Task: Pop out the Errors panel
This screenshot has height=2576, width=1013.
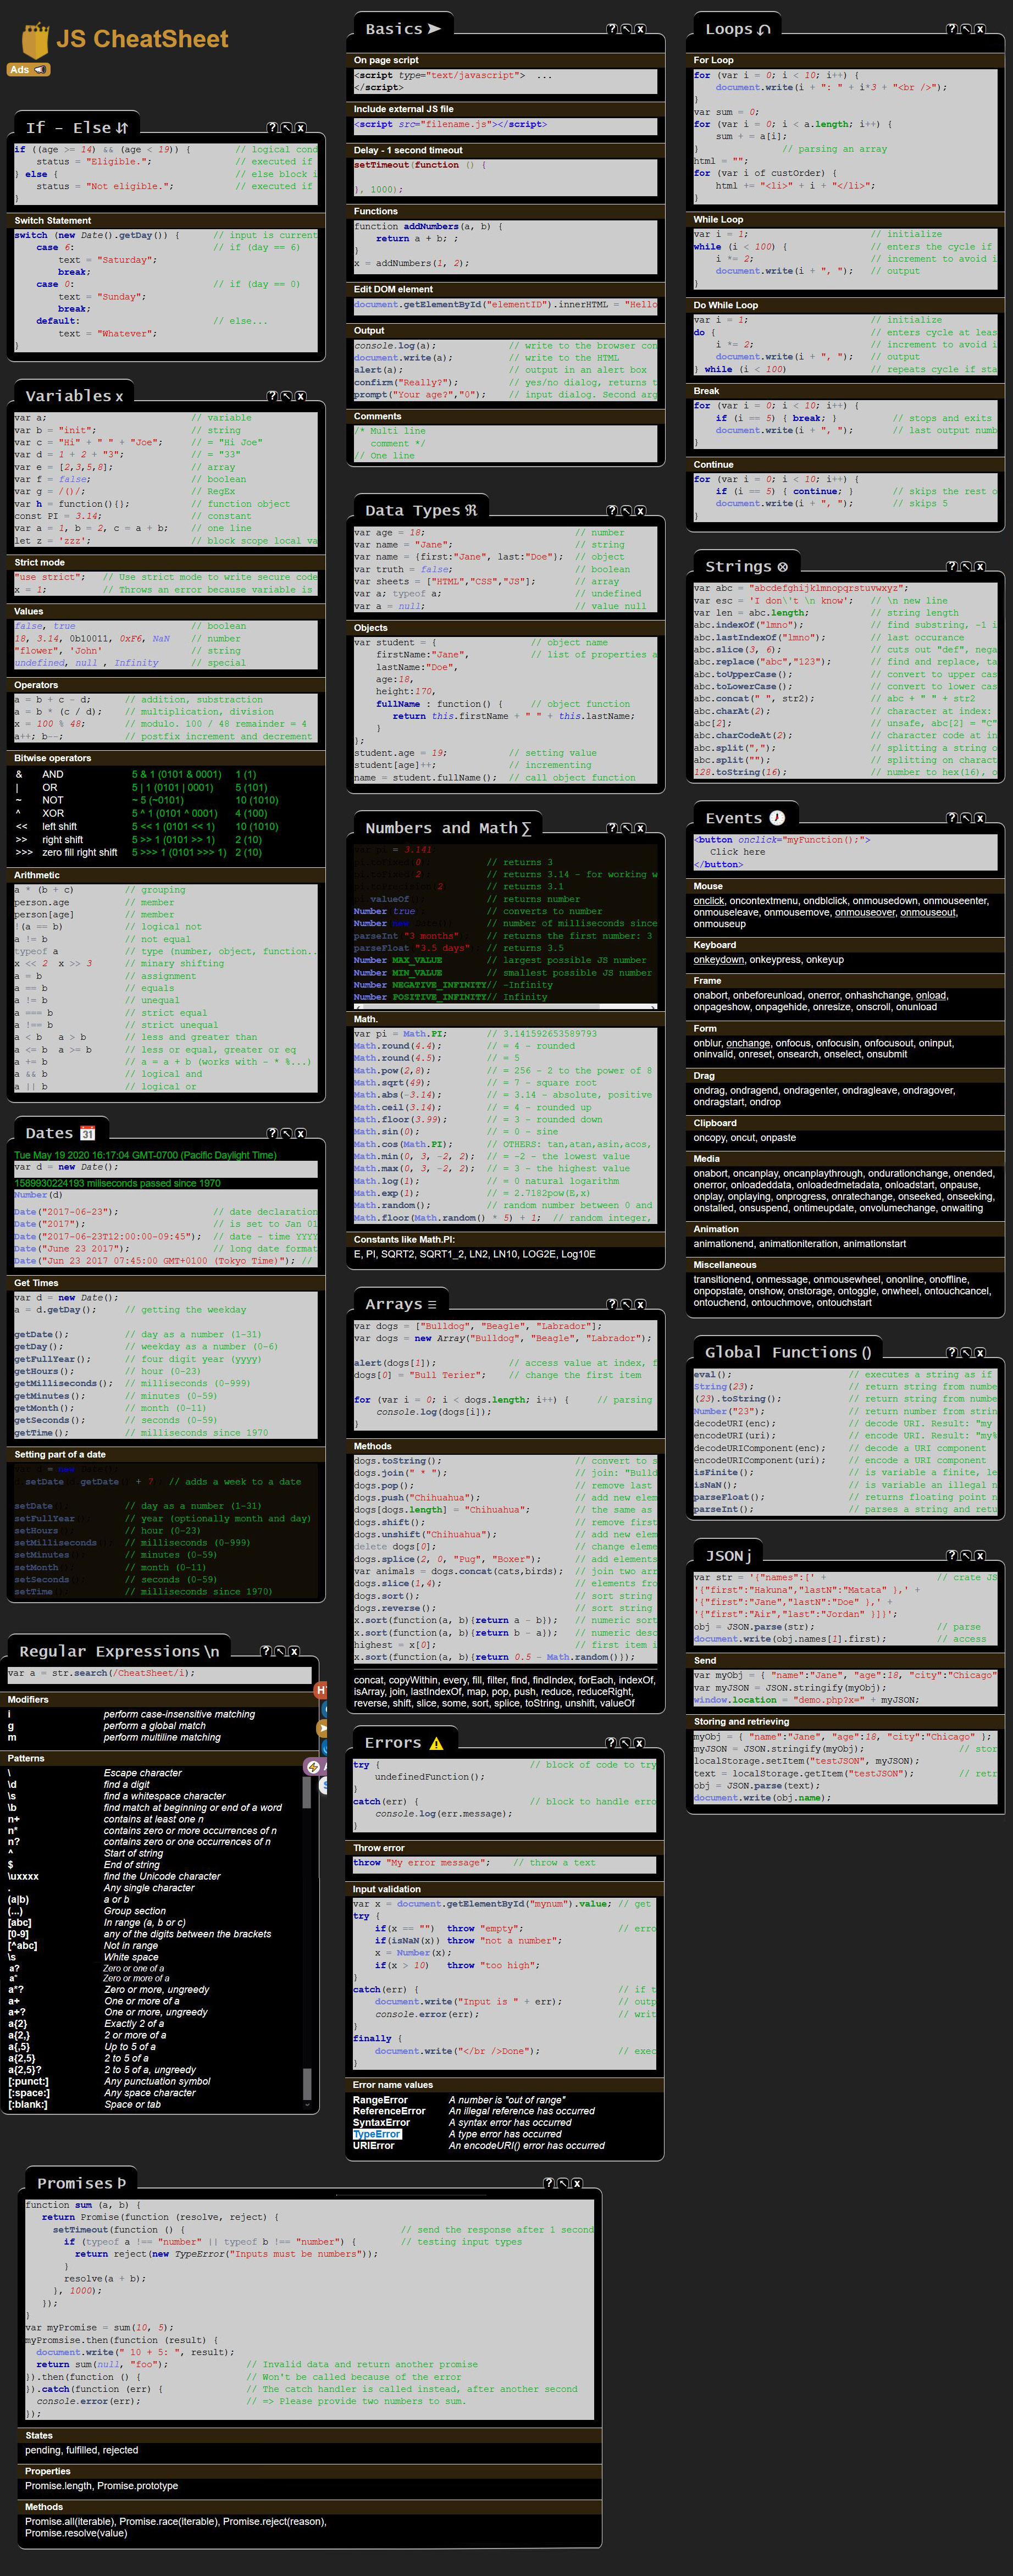Action: pos(626,1743)
